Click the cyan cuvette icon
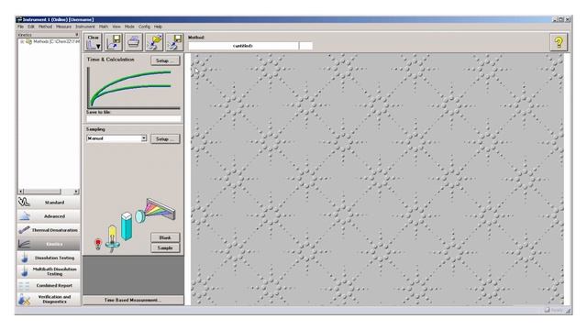Image resolution: width=587 pixels, height=330 pixels. click(127, 226)
